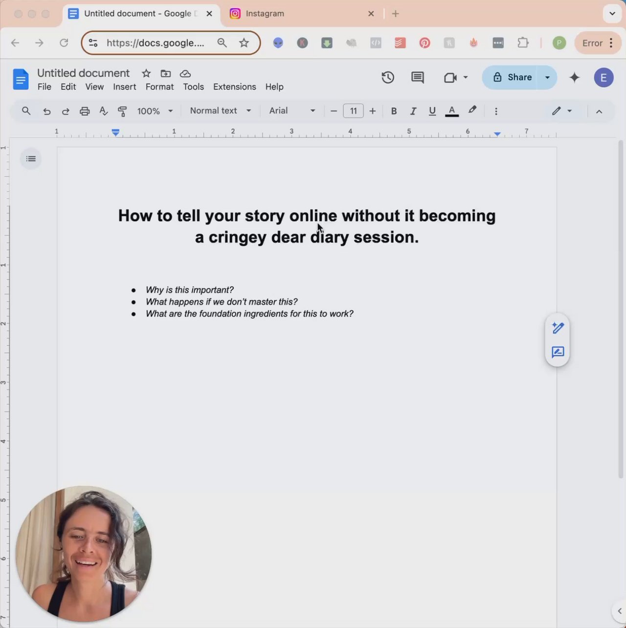Click the font size input field
Viewport: 626px width, 628px height.
click(x=353, y=111)
